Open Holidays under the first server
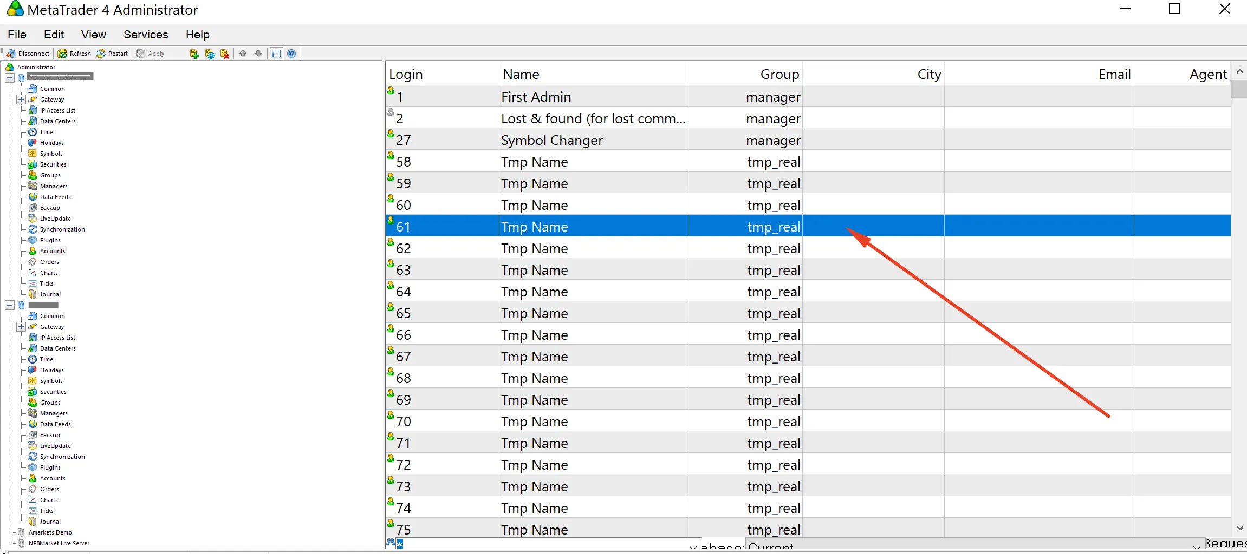The width and height of the screenshot is (1247, 554). 51,143
